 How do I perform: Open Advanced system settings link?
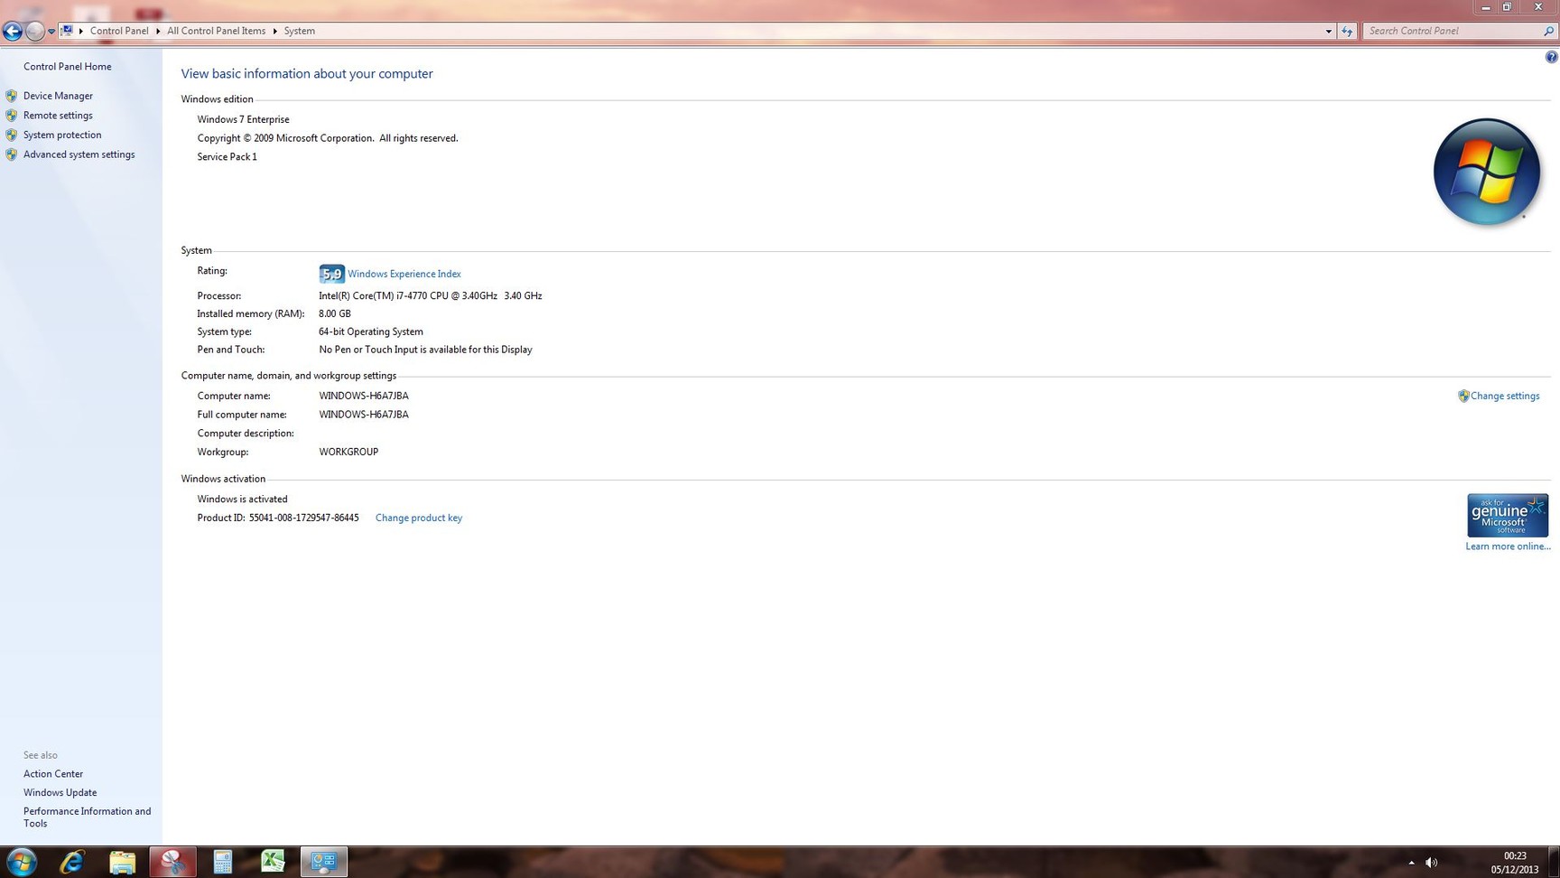coord(79,154)
